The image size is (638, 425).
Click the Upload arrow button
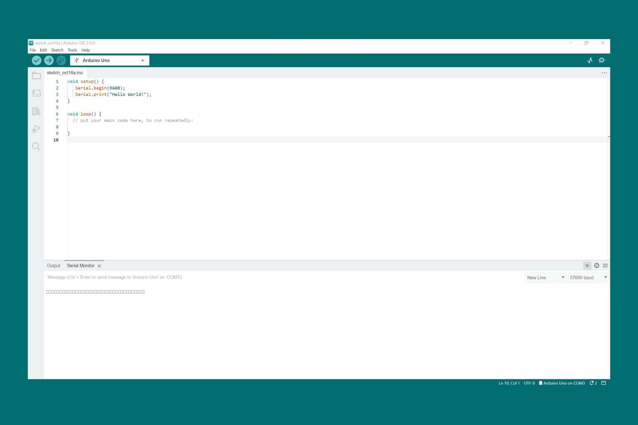[x=49, y=60]
